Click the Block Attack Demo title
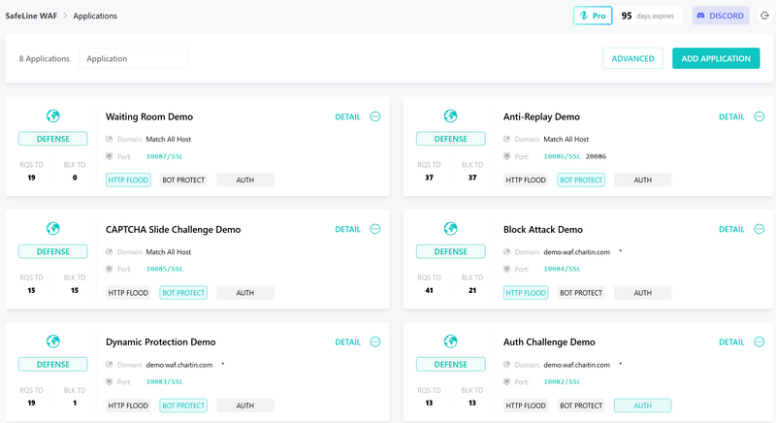Viewport: 776px width, 423px height. coord(543,230)
